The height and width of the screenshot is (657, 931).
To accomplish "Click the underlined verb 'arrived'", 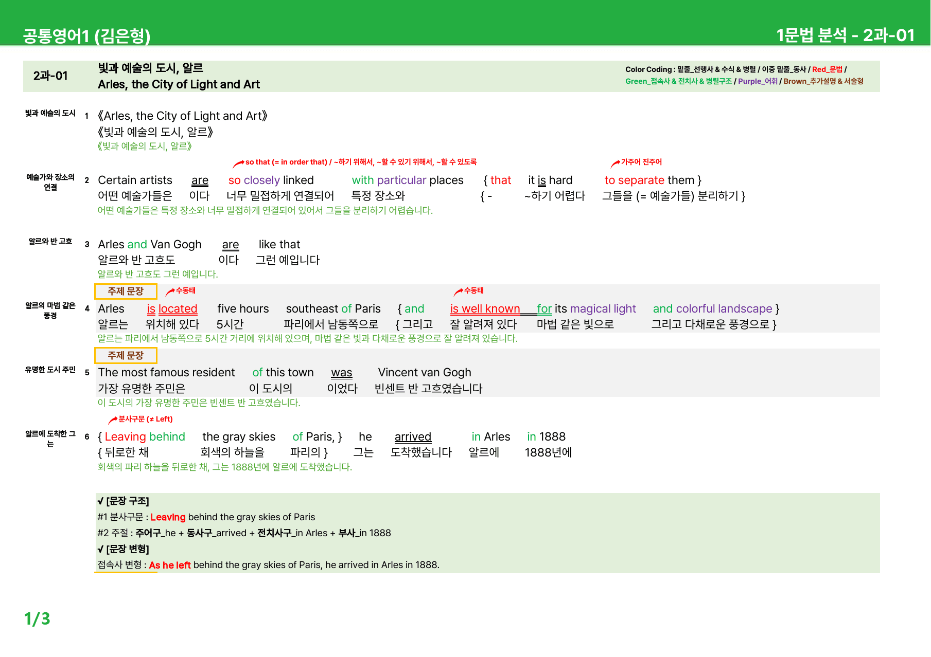I will coord(413,437).
